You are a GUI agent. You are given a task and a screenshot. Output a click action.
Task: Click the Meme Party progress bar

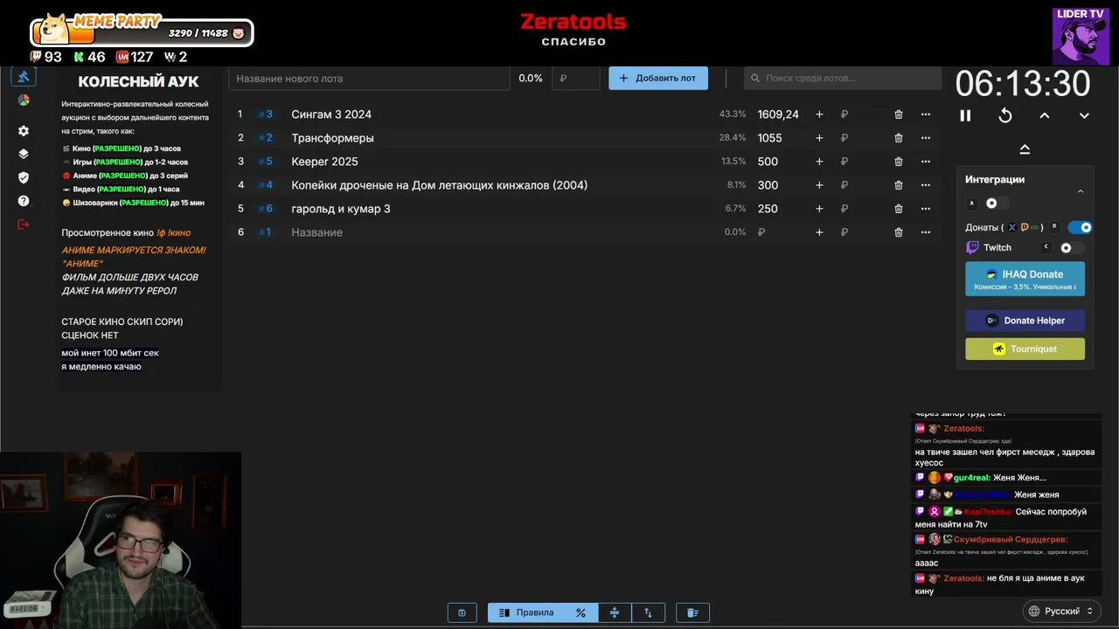pos(142,32)
